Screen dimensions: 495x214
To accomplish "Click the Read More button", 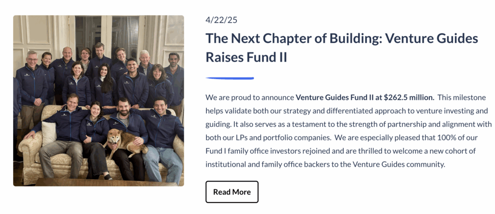I will pyautogui.click(x=232, y=192).
